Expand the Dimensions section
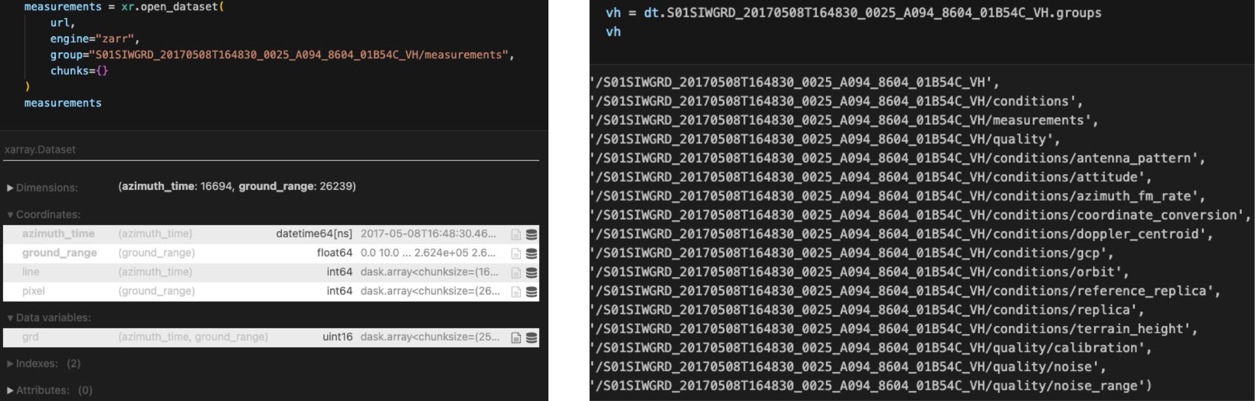The image size is (1255, 401). (43, 187)
